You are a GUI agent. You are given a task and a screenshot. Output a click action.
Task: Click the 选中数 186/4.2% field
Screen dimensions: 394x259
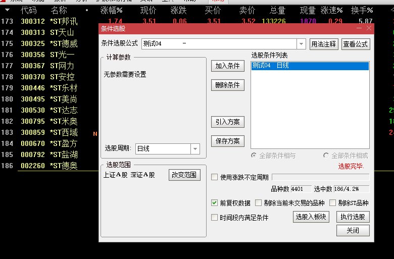351,189
